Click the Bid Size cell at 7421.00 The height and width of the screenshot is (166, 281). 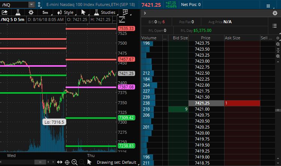[x=178, y=109]
